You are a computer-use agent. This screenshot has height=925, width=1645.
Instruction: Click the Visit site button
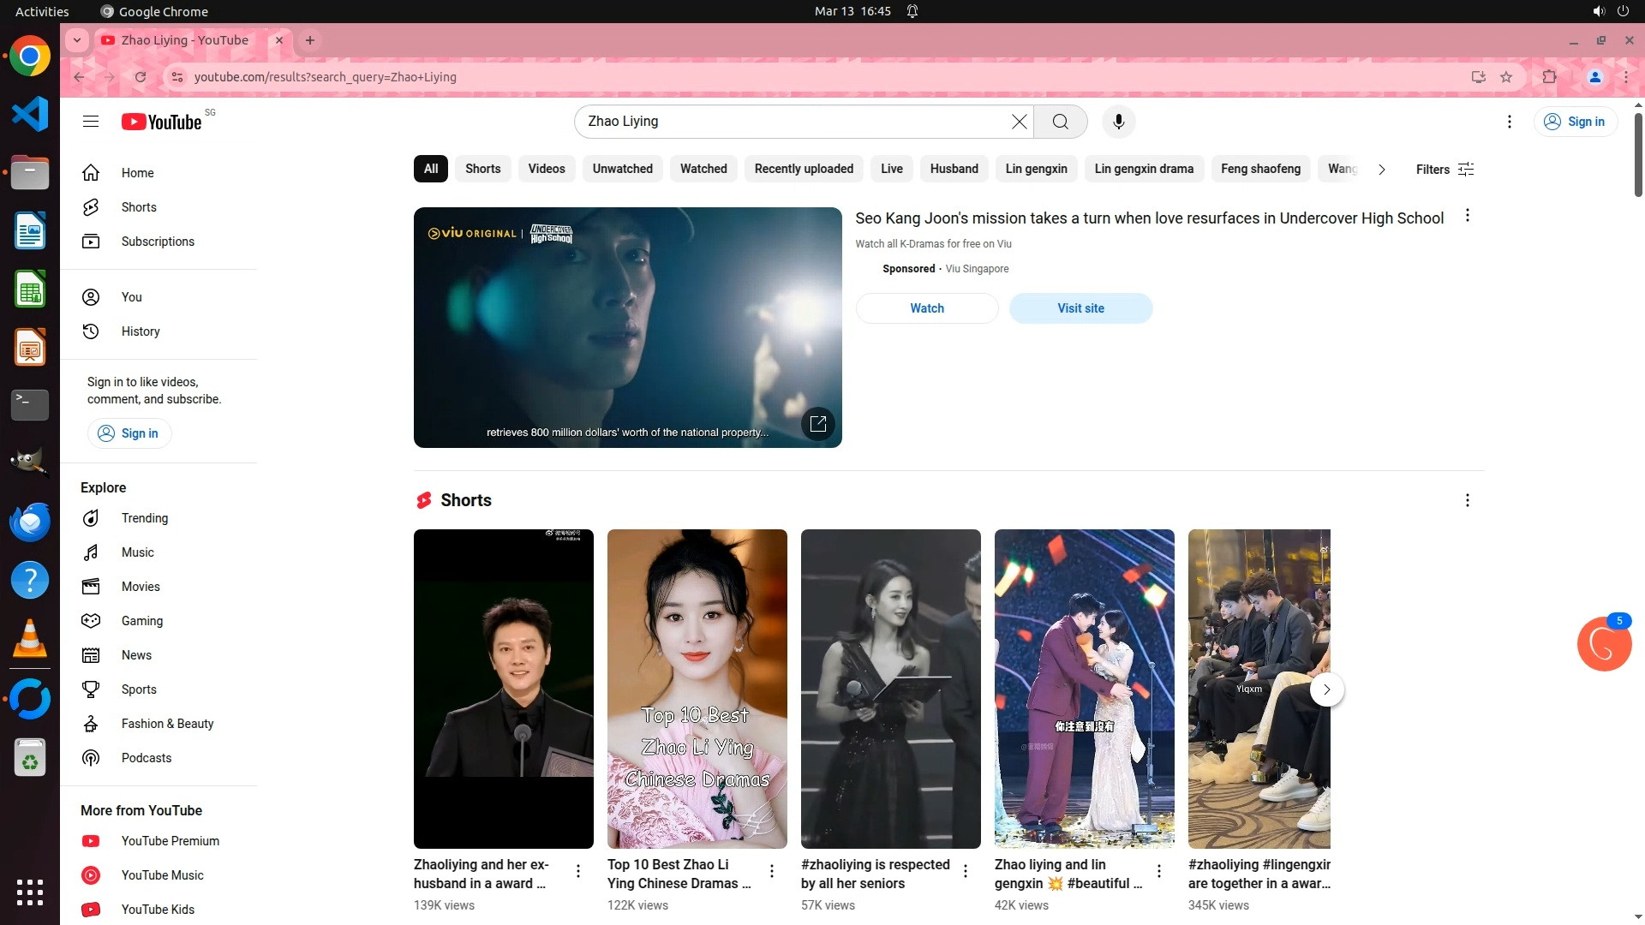point(1080,308)
